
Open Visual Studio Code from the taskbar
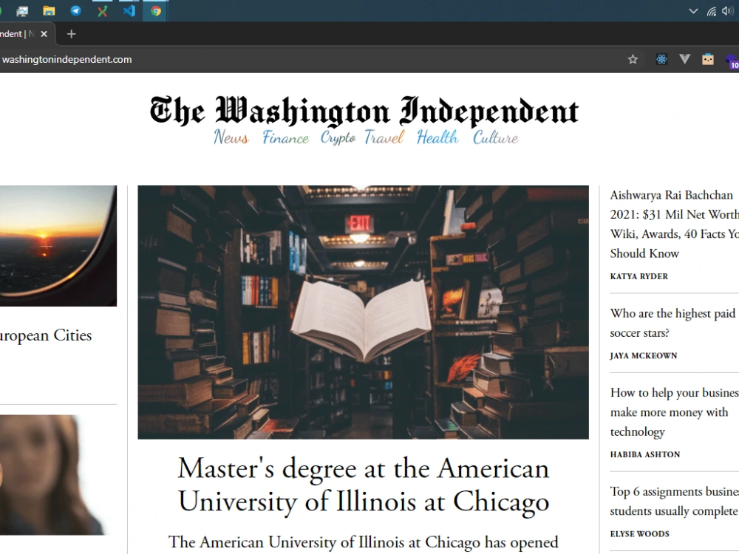click(x=129, y=11)
